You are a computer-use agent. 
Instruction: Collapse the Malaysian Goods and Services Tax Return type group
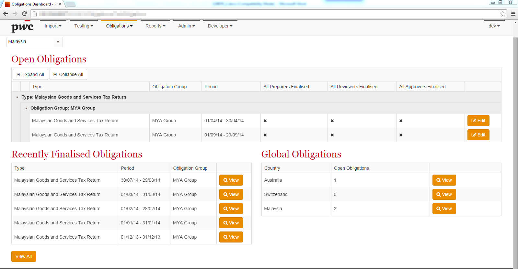(x=17, y=97)
